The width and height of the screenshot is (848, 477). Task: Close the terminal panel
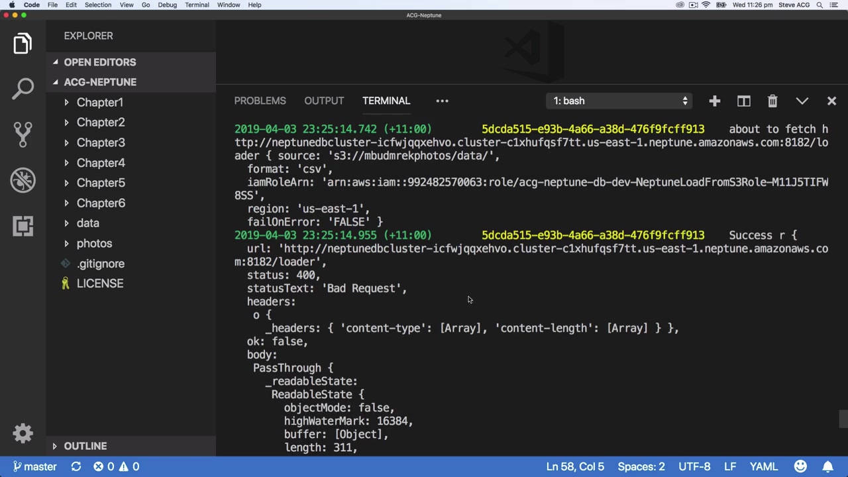pyautogui.click(x=831, y=101)
